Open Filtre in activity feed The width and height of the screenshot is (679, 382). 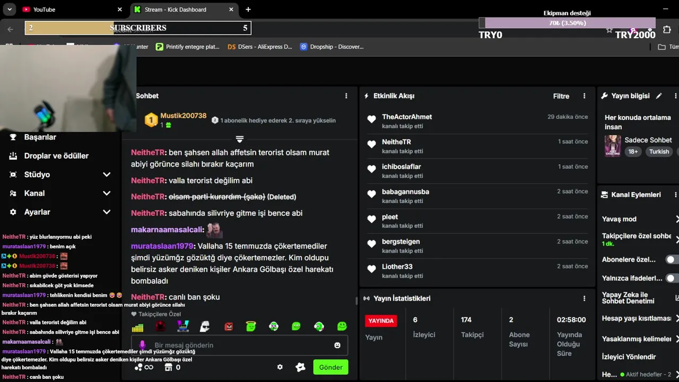coord(561,96)
